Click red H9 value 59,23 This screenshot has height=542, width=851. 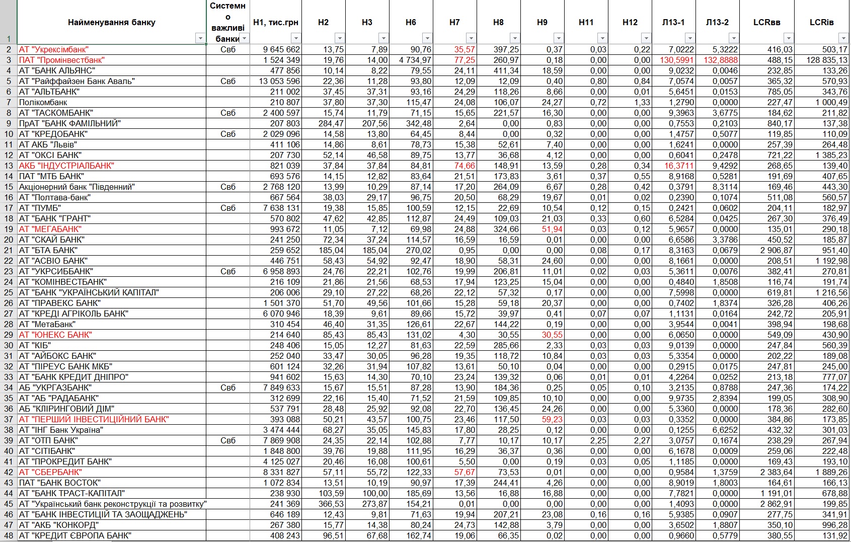pyautogui.click(x=543, y=419)
